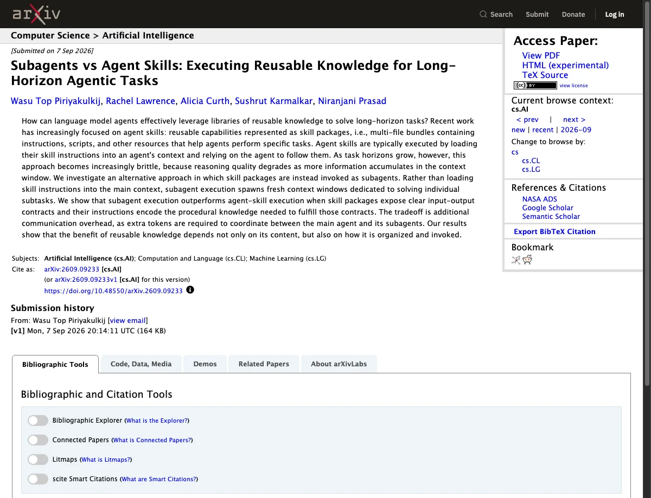Open Google Scholar citations link
Screen dimensions: 651x498
pos(547,208)
